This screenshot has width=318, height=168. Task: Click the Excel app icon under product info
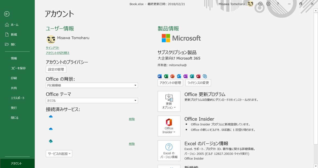click(166, 76)
